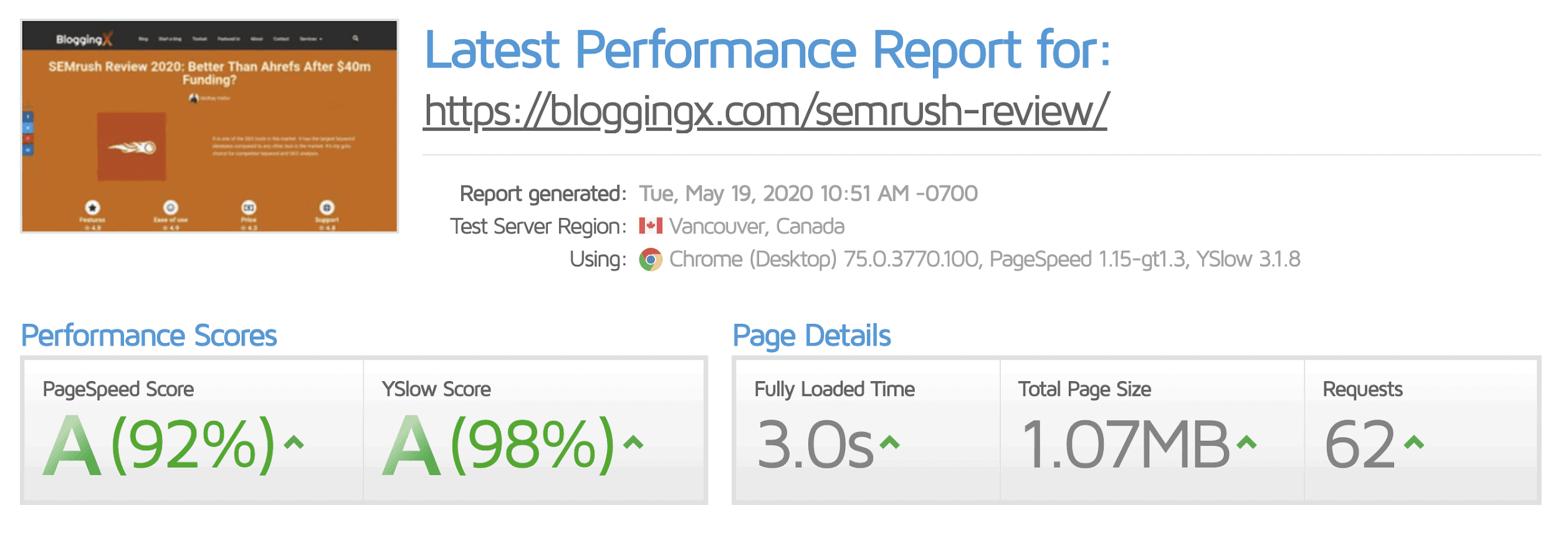1558x533 pixels.
Task: Click the arrow next to 1.07MB page size
Action: pos(1246,443)
